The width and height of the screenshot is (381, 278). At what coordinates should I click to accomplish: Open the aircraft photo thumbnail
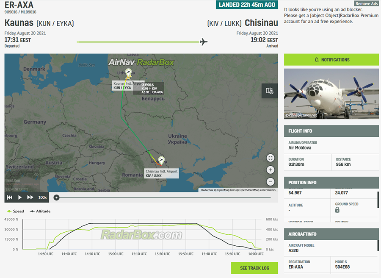point(331,94)
